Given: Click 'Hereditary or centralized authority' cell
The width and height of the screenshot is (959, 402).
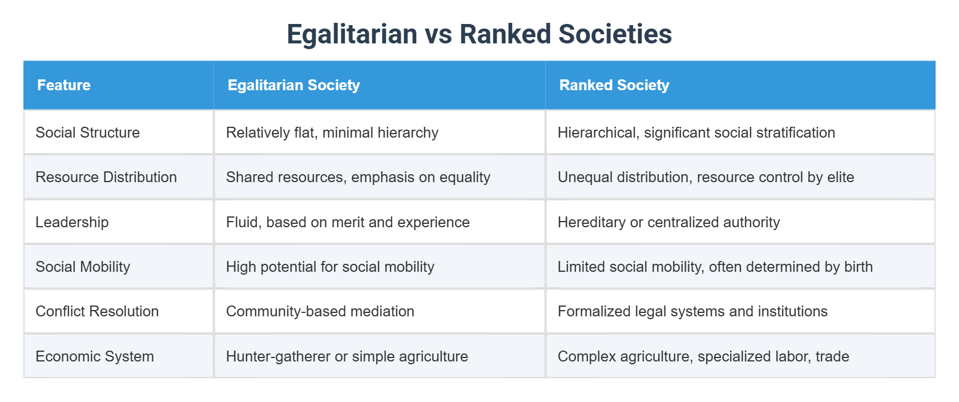Looking at the screenshot, I should coord(668,222).
